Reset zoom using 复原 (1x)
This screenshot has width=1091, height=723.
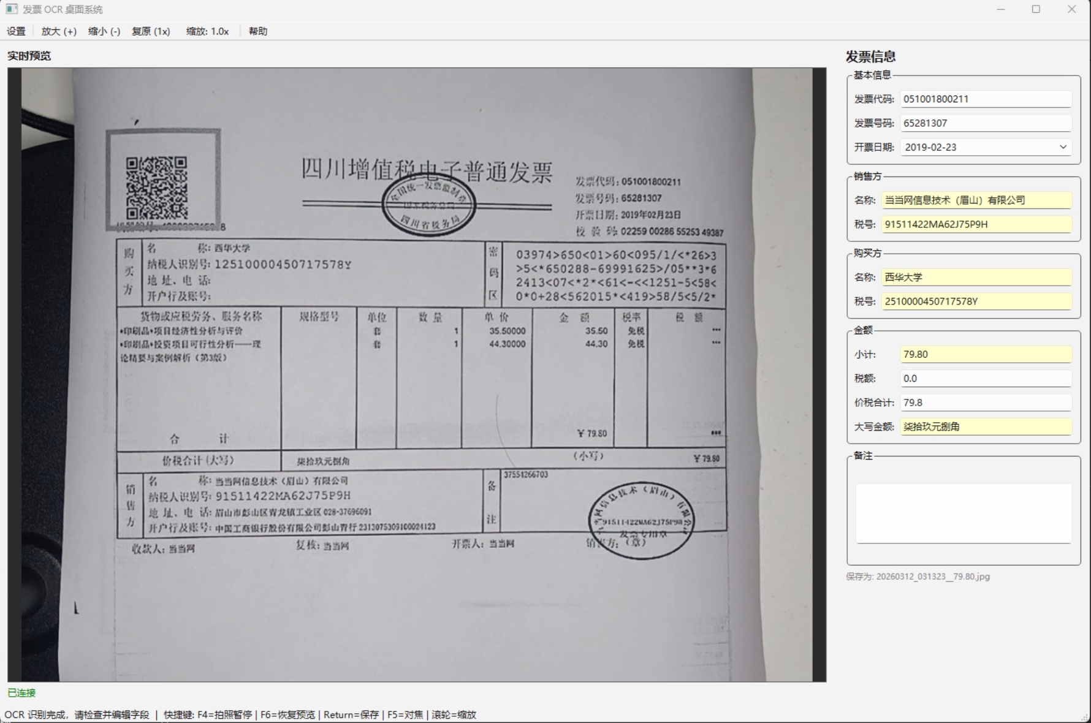[x=150, y=31]
